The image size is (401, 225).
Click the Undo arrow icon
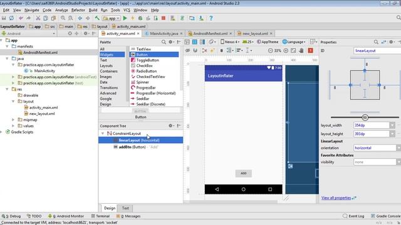pos(21,18)
